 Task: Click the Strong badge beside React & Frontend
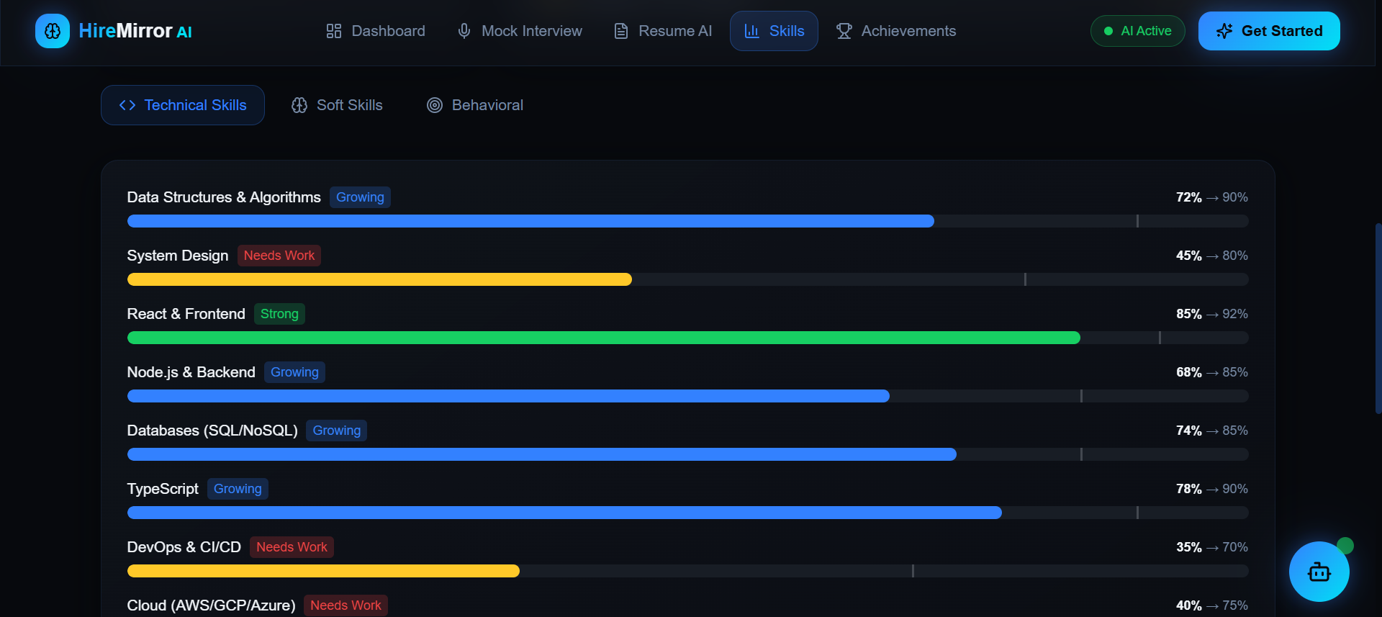click(279, 314)
